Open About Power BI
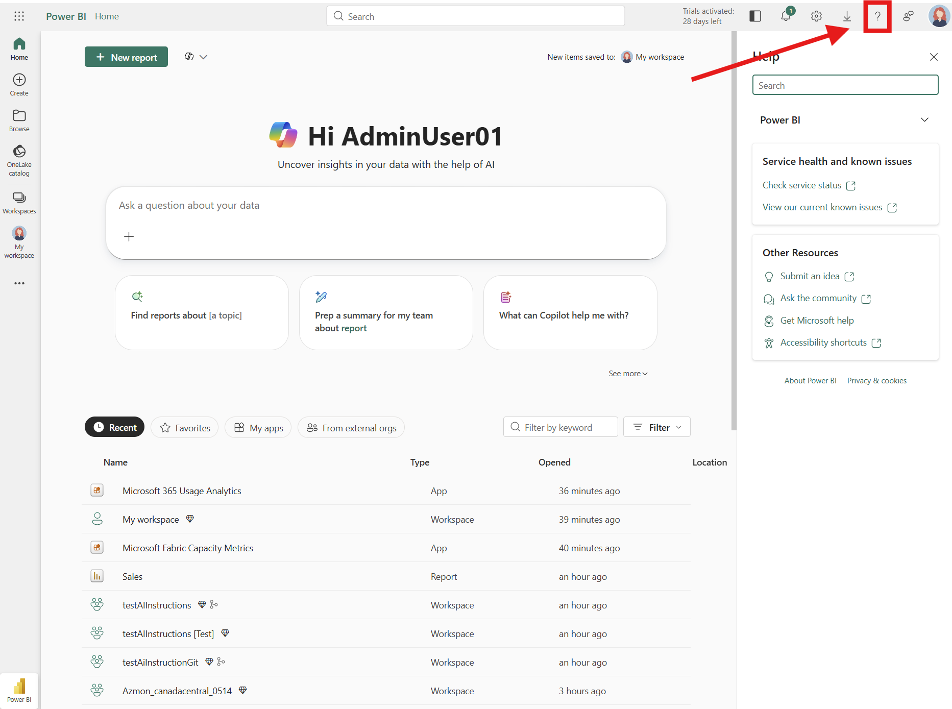The height and width of the screenshot is (709, 952). click(x=810, y=381)
